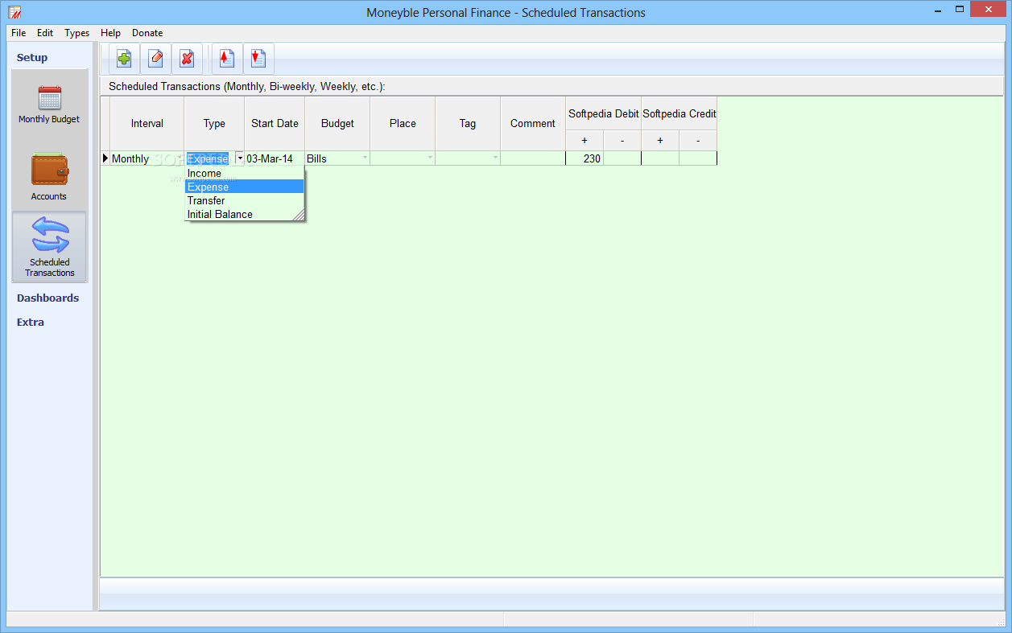
Task: Open the Types menu
Action: pyautogui.click(x=77, y=33)
